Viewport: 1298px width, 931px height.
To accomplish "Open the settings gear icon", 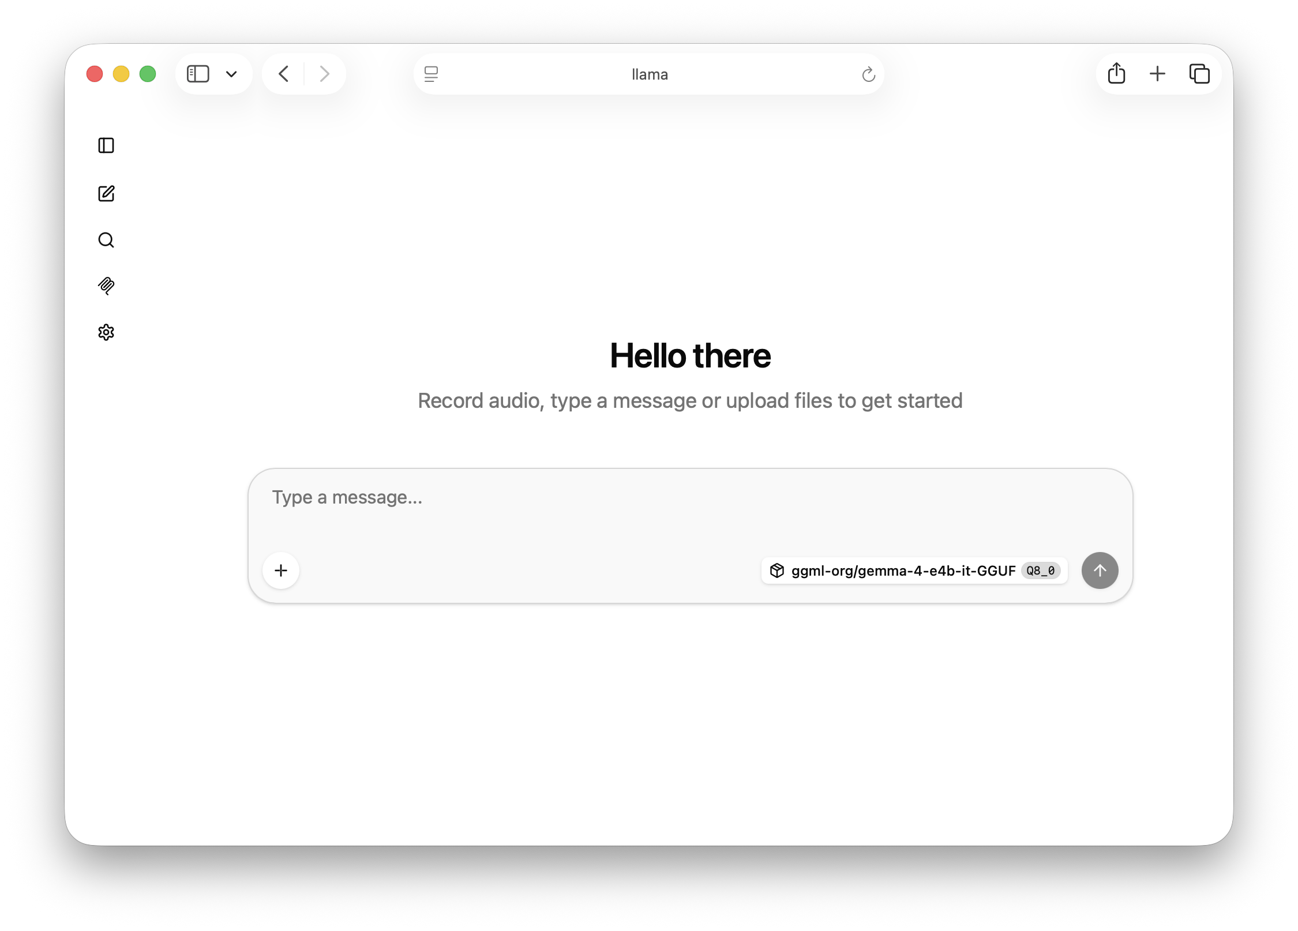I will pyautogui.click(x=106, y=332).
